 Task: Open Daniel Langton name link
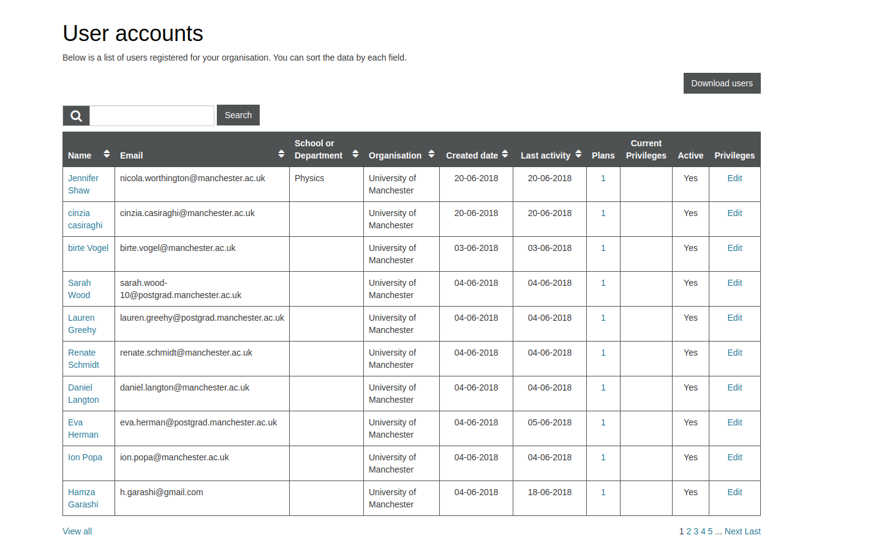(x=83, y=394)
